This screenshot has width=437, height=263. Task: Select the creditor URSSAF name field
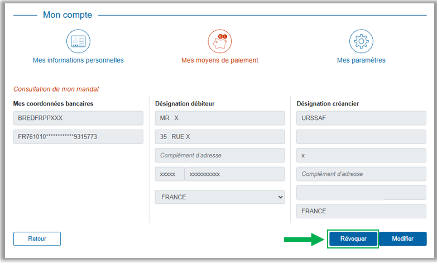361,118
